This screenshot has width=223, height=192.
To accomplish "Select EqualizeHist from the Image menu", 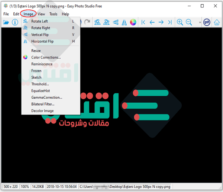I will pos(51,90).
